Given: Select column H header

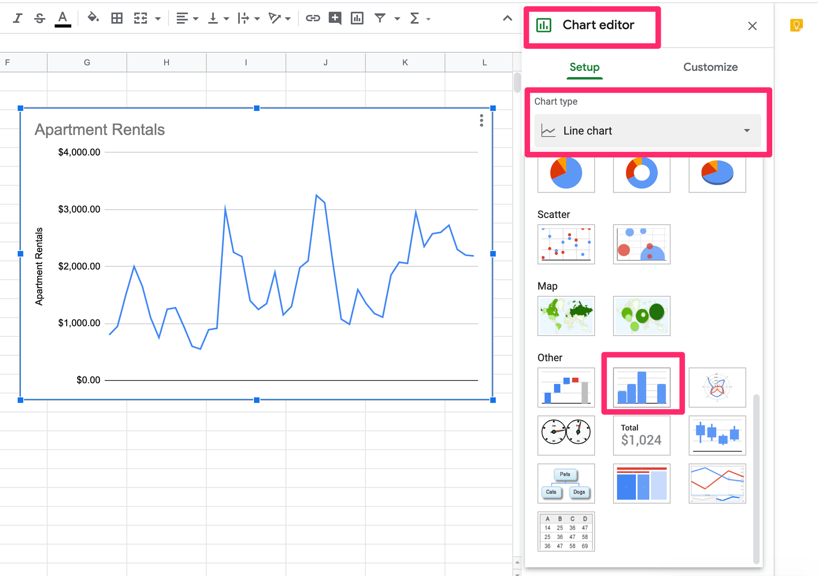Looking at the screenshot, I should tap(166, 63).
